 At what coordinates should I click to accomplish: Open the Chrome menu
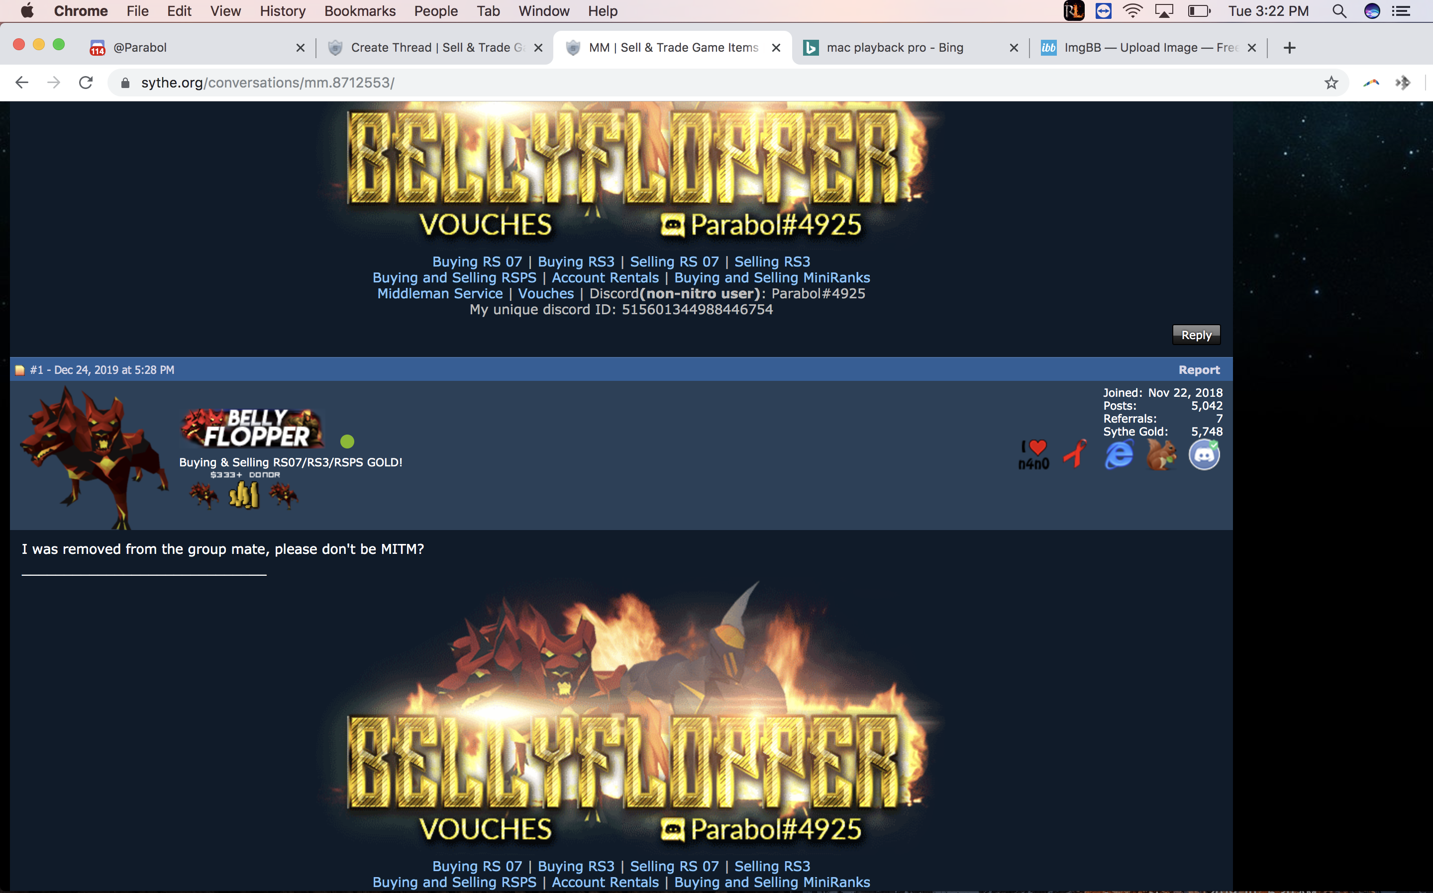[81, 11]
